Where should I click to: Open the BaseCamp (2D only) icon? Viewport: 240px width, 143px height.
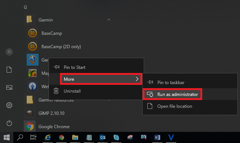(x=33, y=46)
